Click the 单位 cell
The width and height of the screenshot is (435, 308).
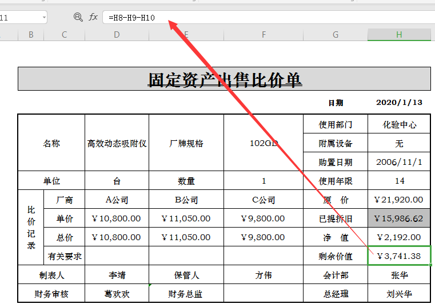click(x=51, y=181)
